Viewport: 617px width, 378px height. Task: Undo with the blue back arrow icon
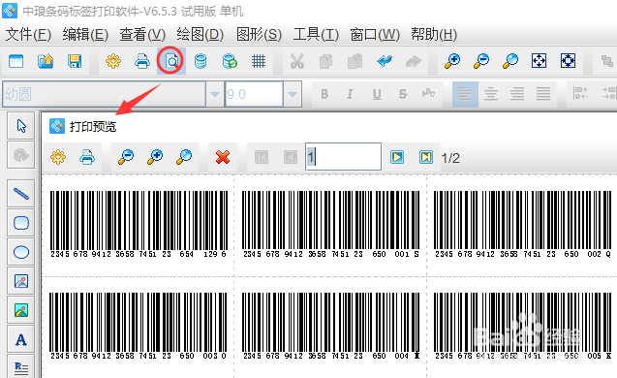click(384, 61)
